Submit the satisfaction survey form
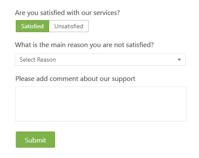The height and width of the screenshot is (158, 199). coord(35,140)
